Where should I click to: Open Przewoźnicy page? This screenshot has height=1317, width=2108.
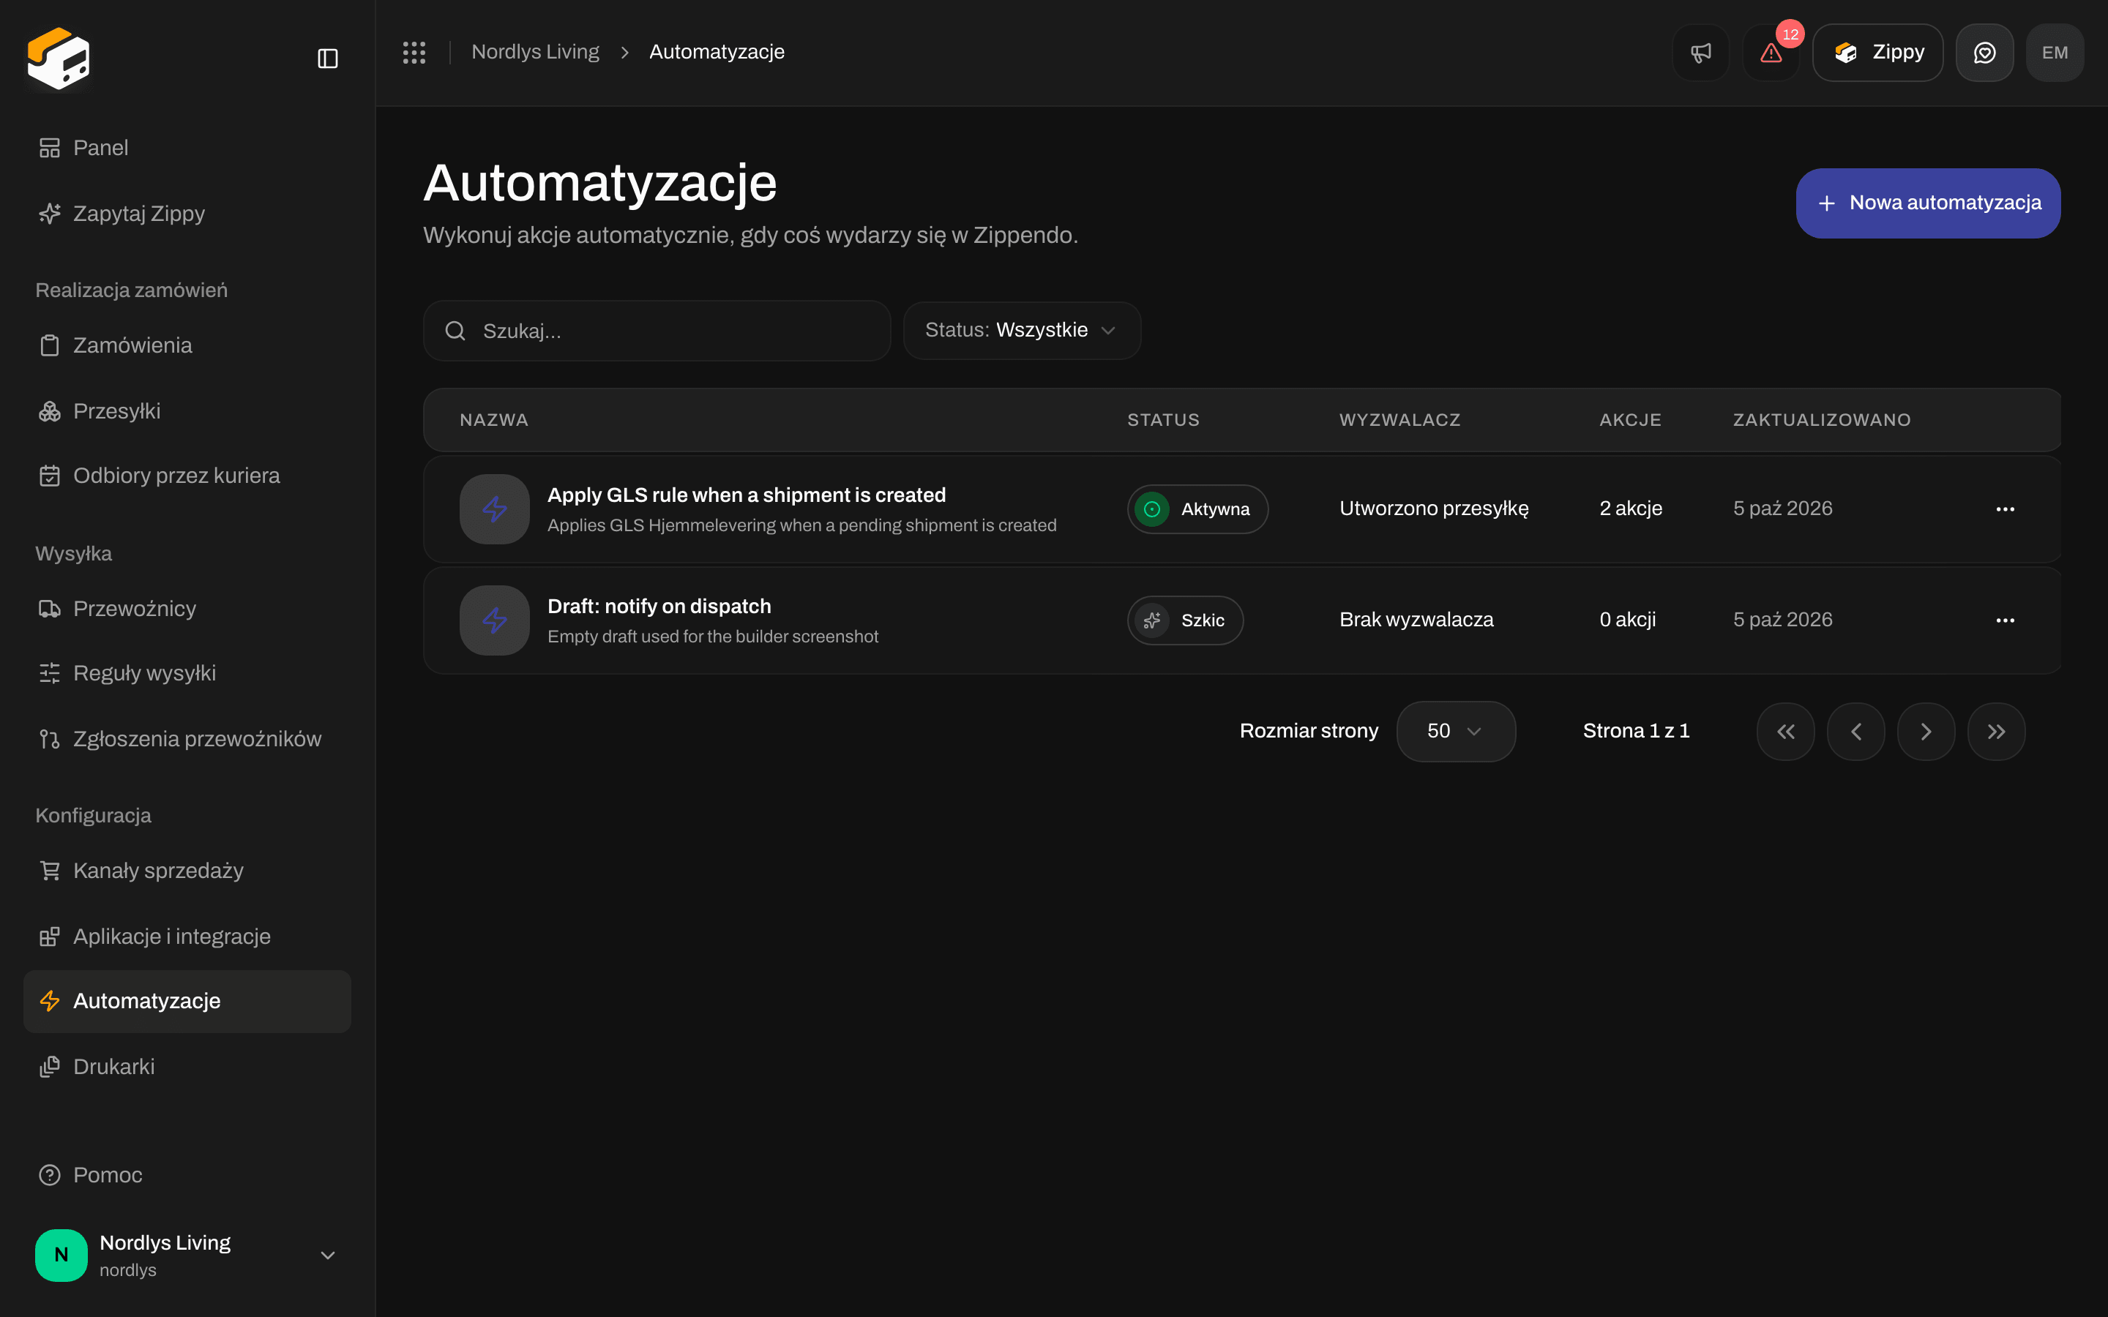pyautogui.click(x=187, y=608)
